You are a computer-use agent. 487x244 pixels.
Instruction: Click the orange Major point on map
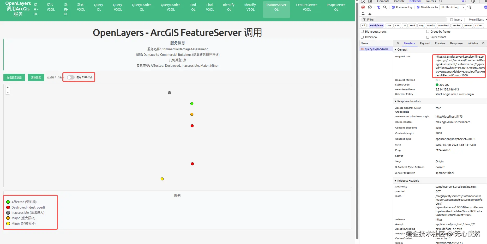click(192, 114)
